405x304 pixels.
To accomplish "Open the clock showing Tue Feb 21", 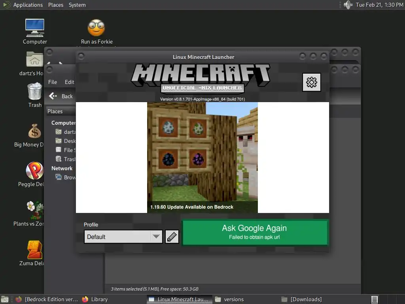I will (379, 5).
